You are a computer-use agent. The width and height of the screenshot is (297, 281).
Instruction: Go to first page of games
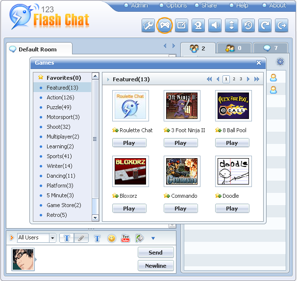(x=209, y=79)
